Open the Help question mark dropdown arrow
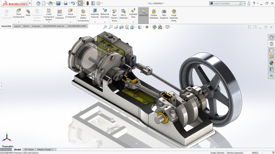The height and width of the screenshot is (154, 275). pos(258,3)
